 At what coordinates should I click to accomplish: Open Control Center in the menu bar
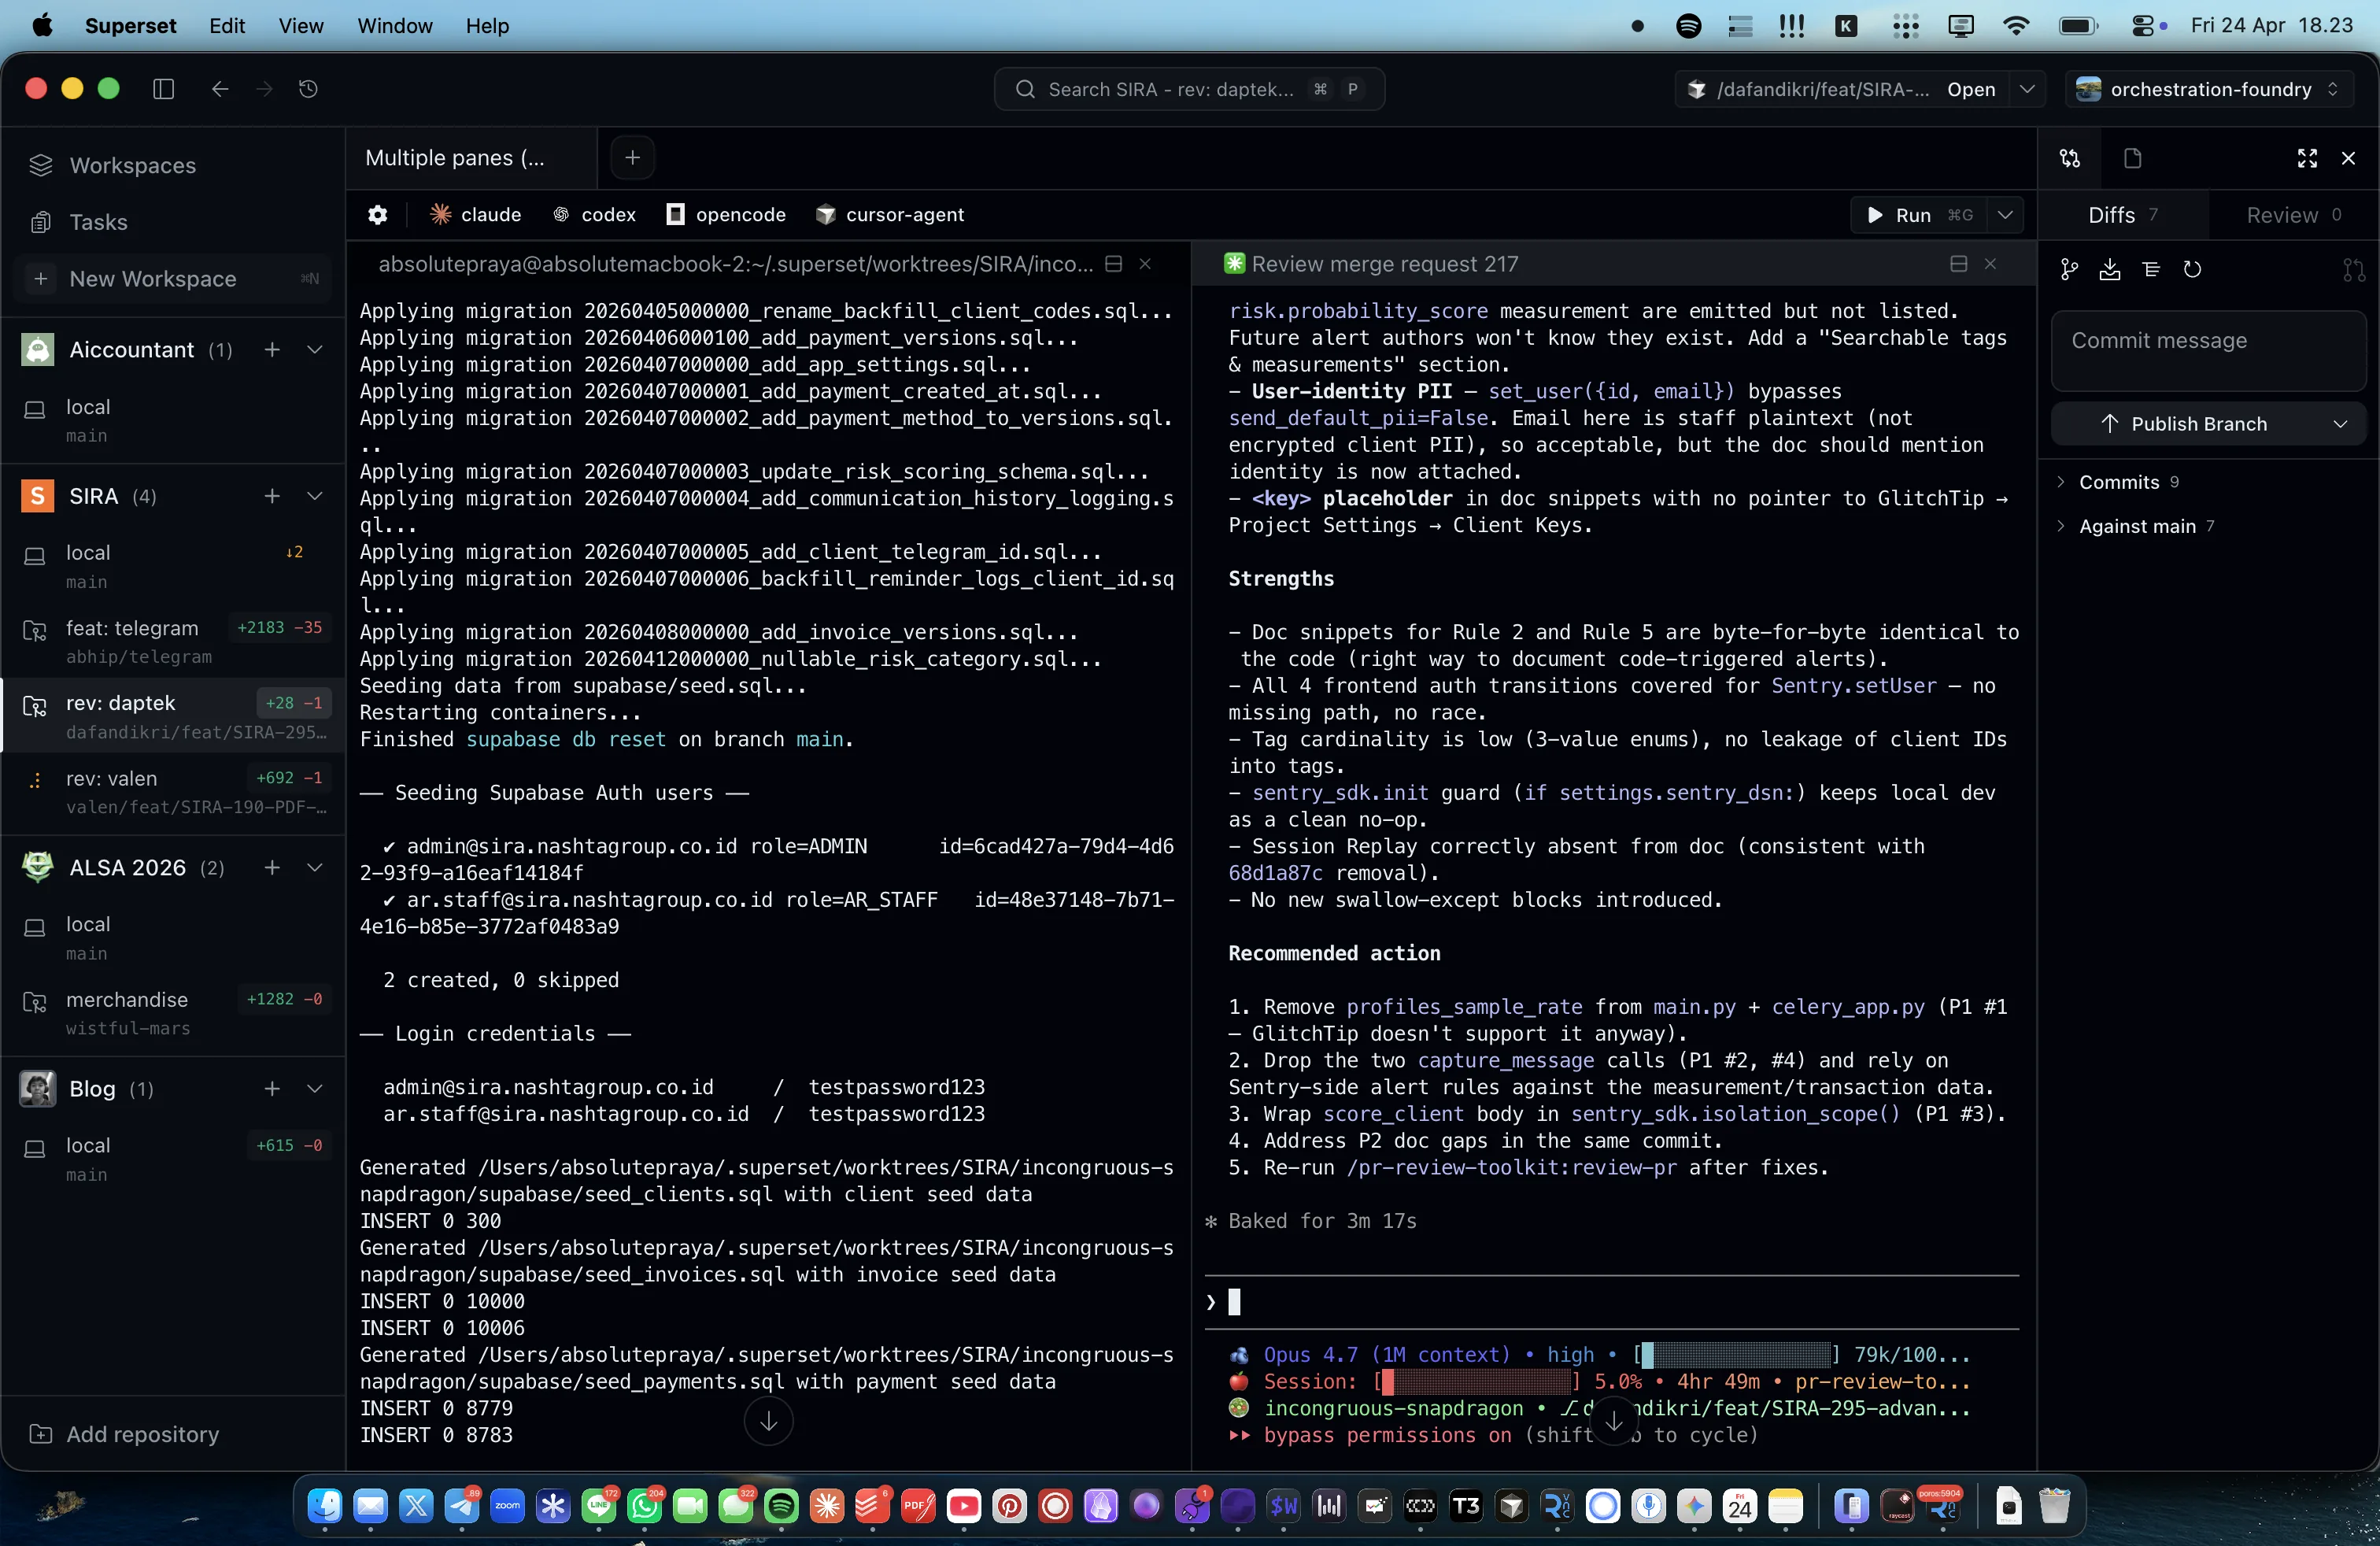2142,26
